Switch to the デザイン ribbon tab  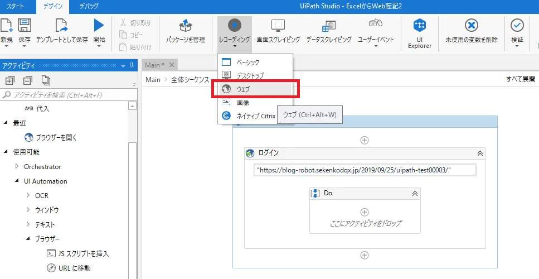(x=53, y=6)
